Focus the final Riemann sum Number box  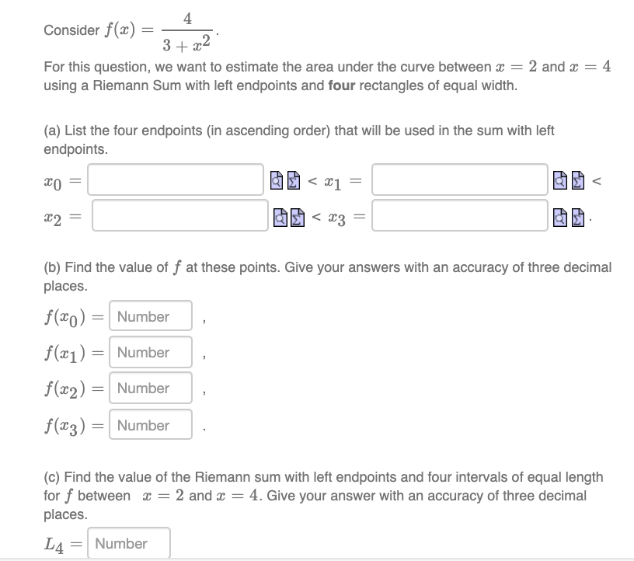click(129, 542)
